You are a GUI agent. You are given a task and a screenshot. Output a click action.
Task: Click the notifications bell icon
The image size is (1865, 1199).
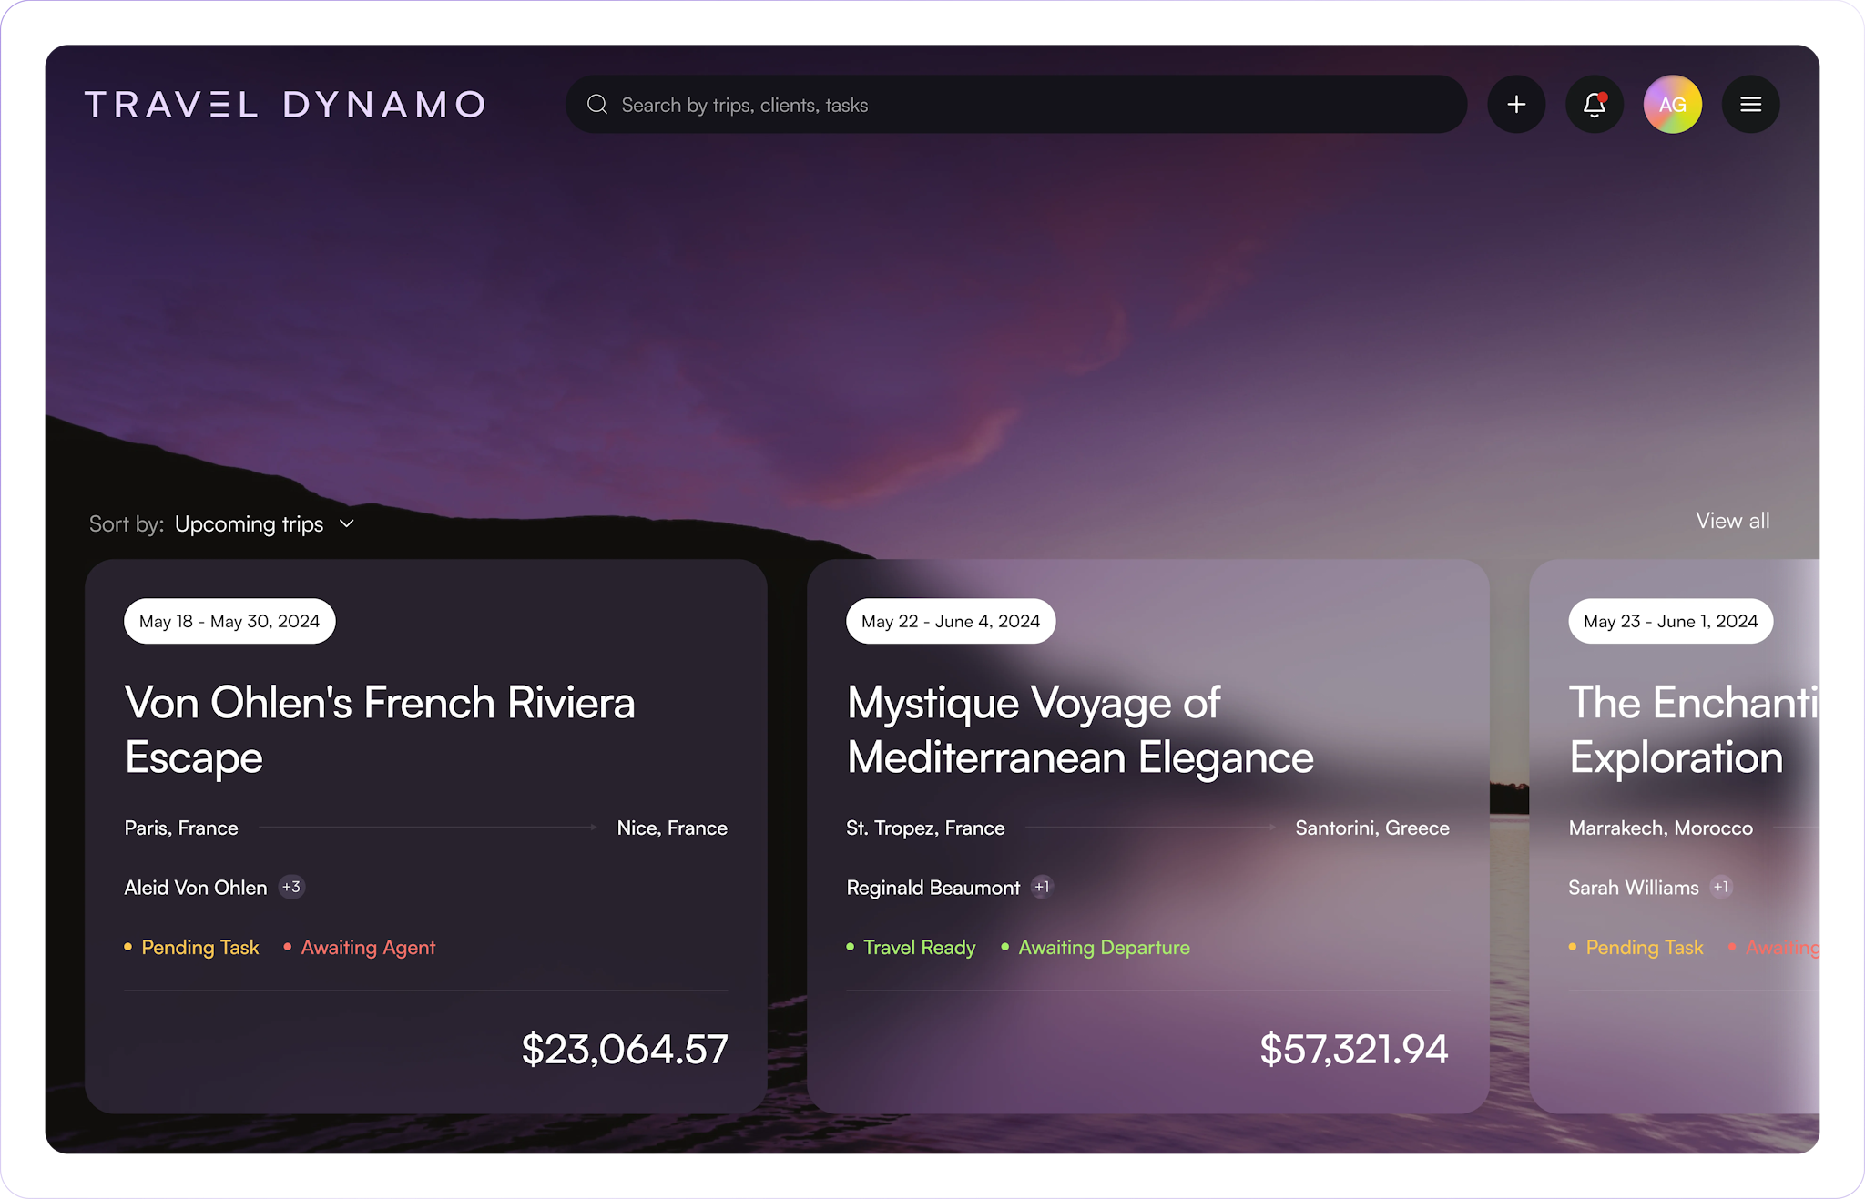(x=1593, y=105)
